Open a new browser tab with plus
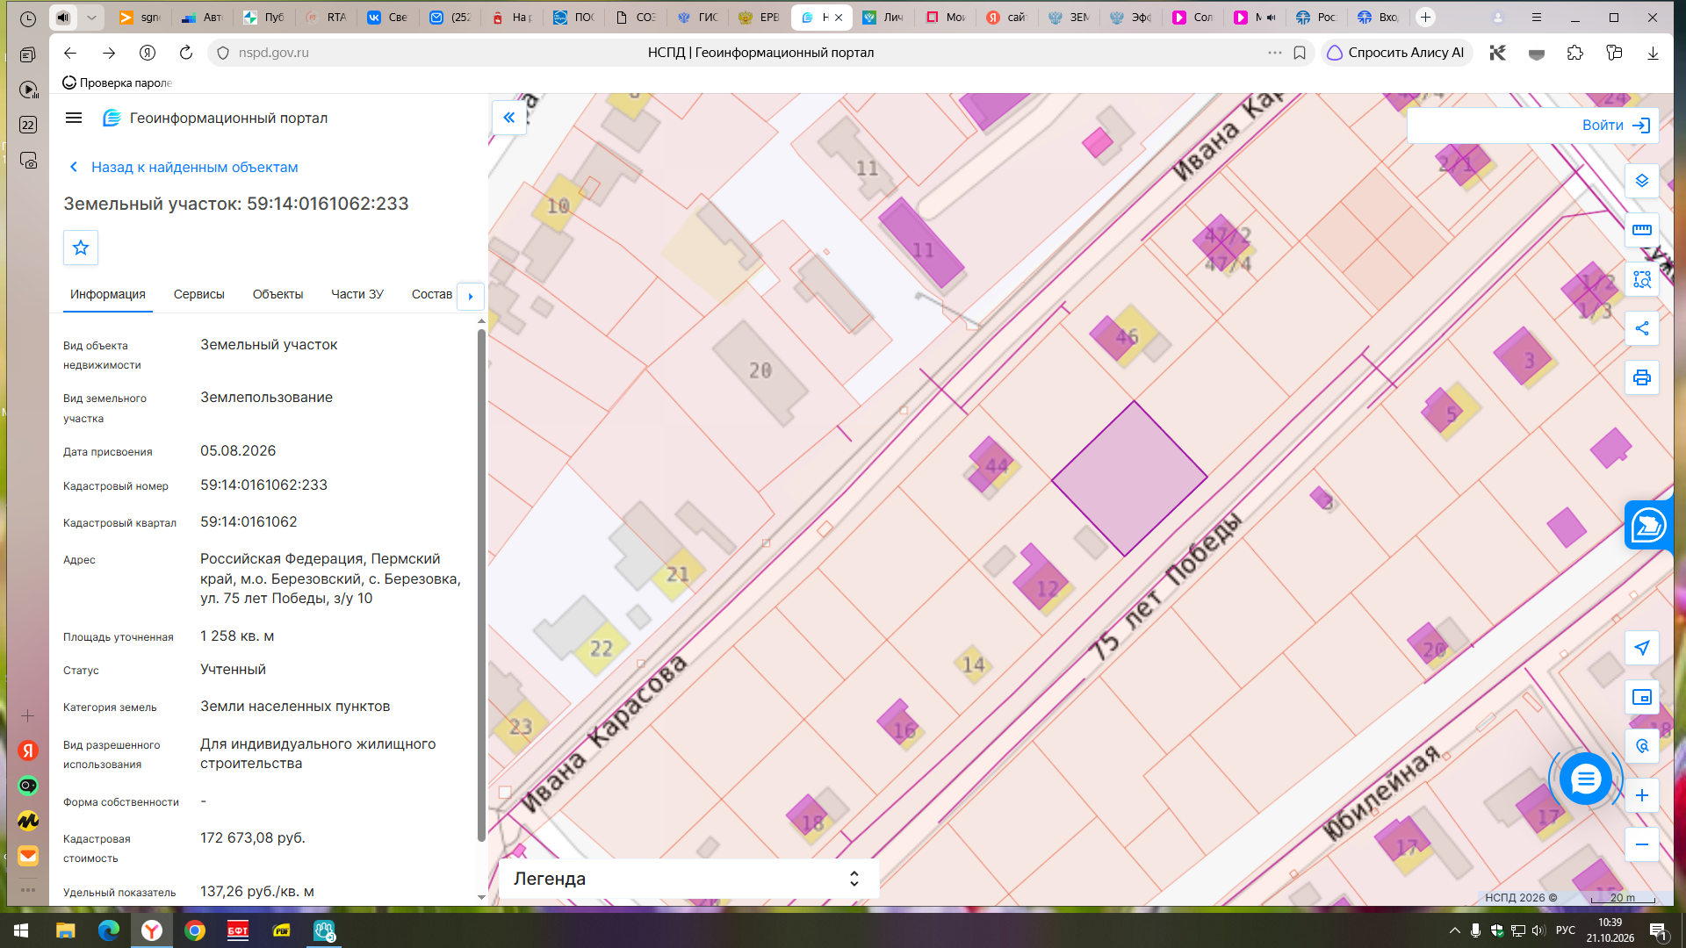The height and width of the screenshot is (948, 1686). pos(1425,17)
